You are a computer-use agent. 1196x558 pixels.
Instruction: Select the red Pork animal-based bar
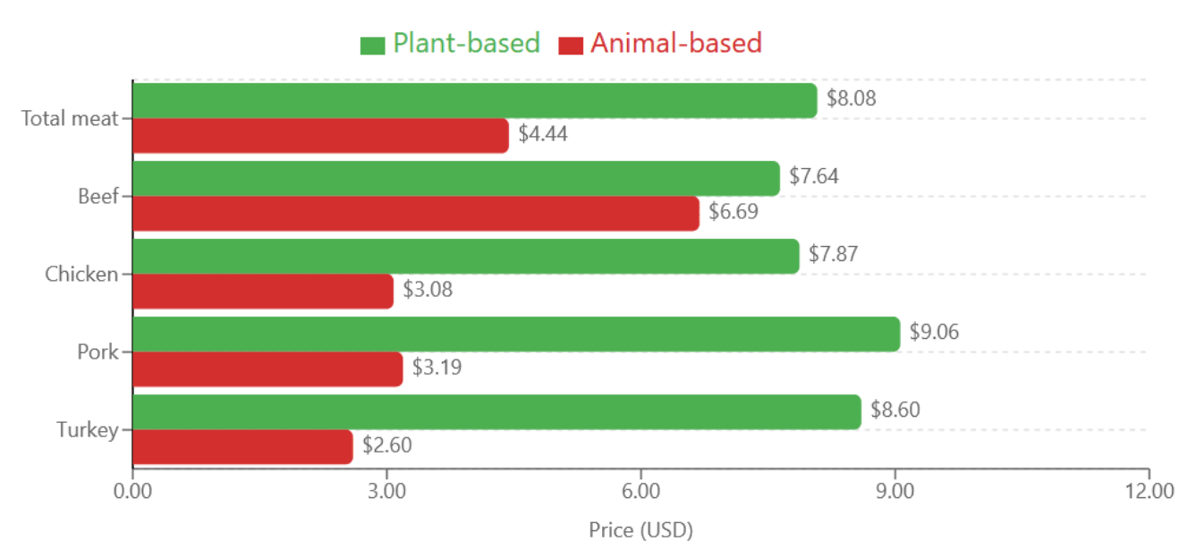267,369
